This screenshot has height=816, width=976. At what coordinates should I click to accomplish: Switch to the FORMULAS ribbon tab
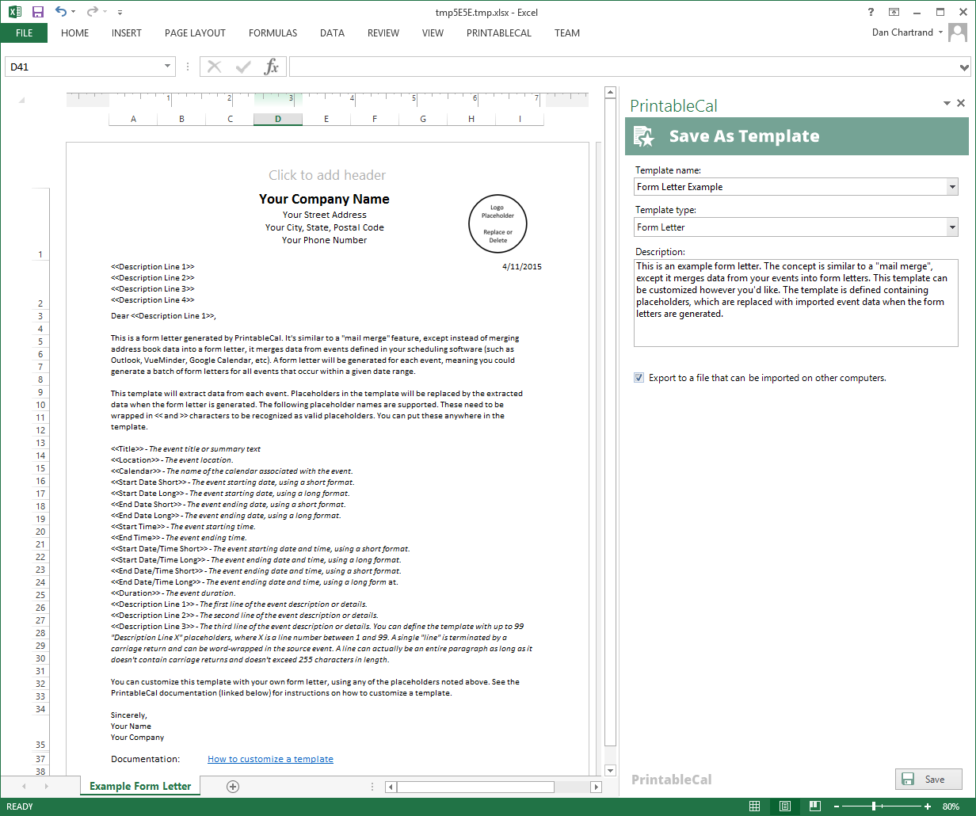[x=273, y=33]
